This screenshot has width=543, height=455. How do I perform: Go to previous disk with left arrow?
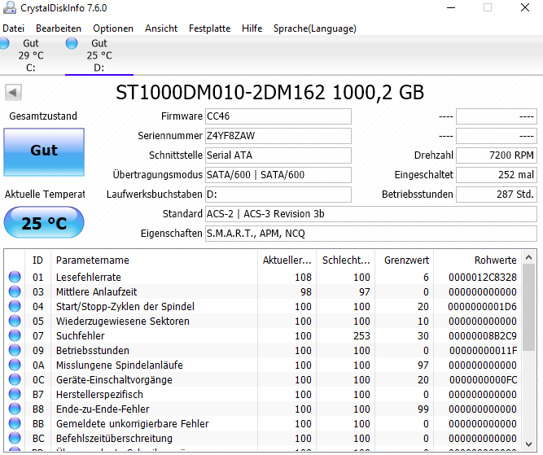click(x=13, y=93)
